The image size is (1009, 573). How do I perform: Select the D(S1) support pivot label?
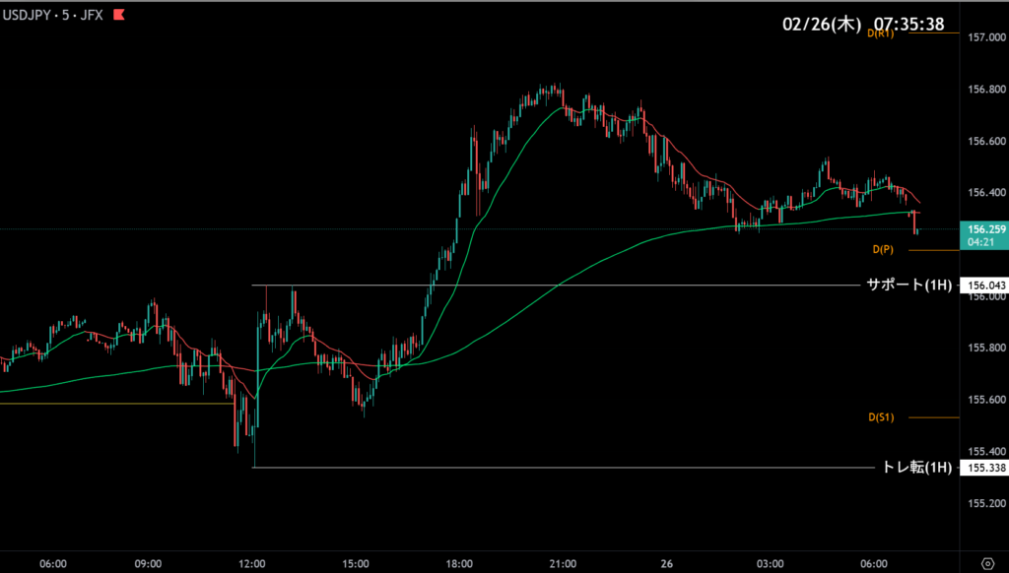pyautogui.click(x=880, y=418)
